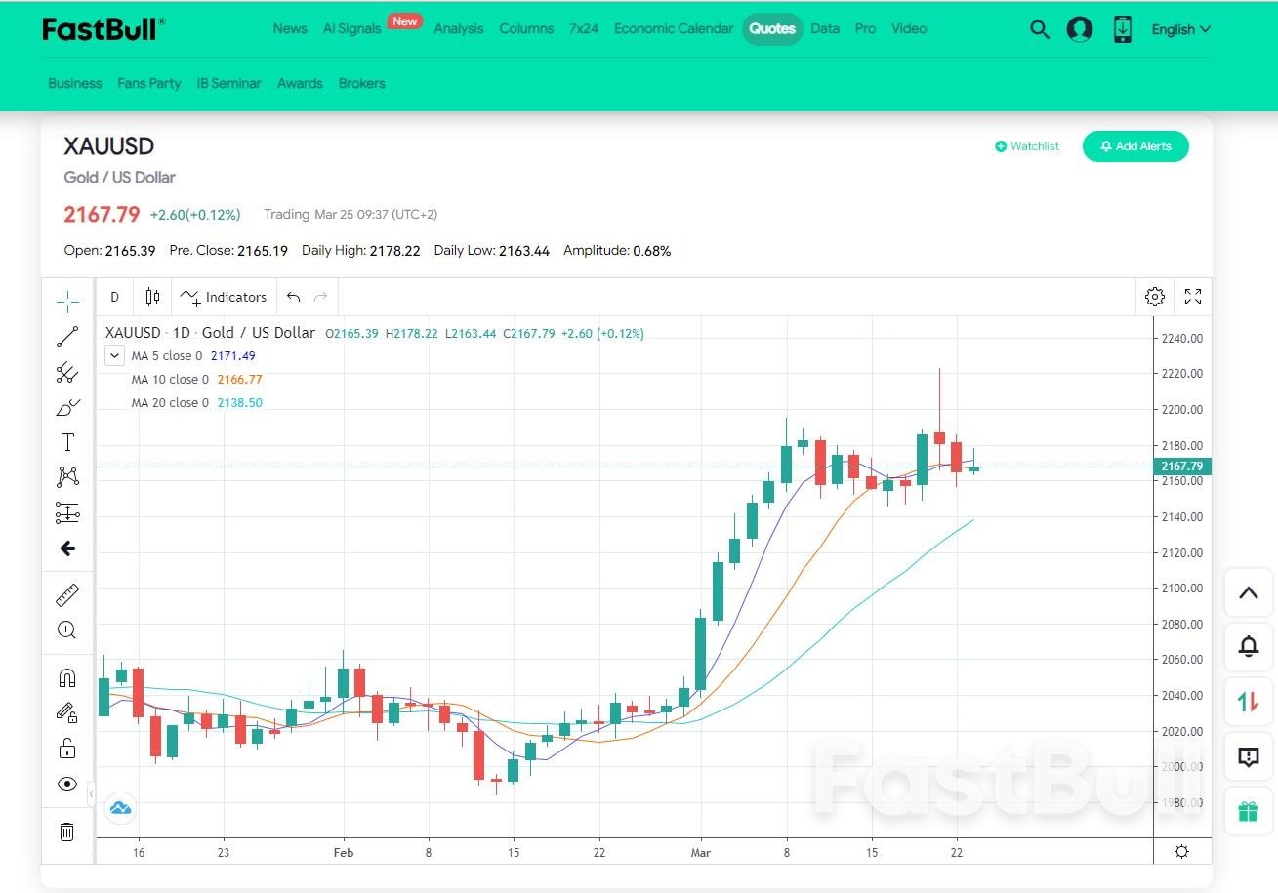
Task: Use the chart Zoom In tool
Action: (x=66, y=629)
